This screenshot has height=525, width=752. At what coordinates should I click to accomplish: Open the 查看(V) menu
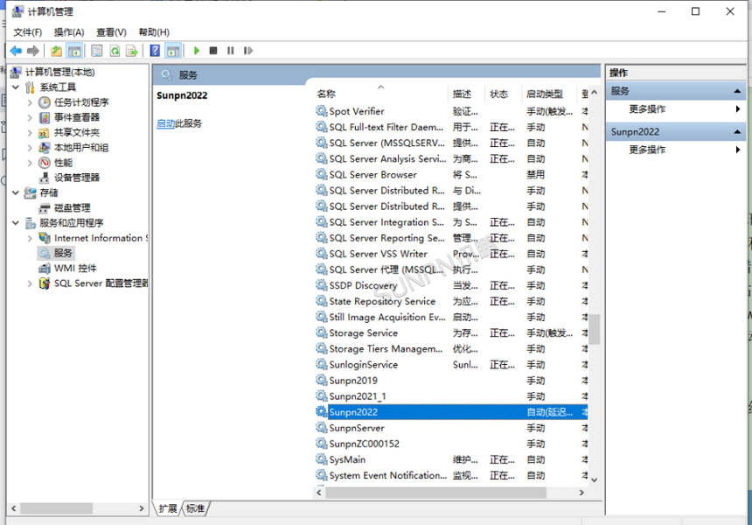pyautogui.click(x=111, y=32)
